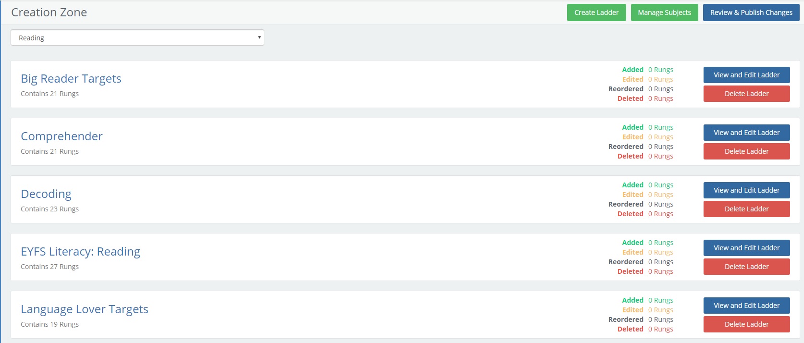Open the Decoding ladder
Image resolution: width=804 pixels, height=343 pixels.
(46, 194)
